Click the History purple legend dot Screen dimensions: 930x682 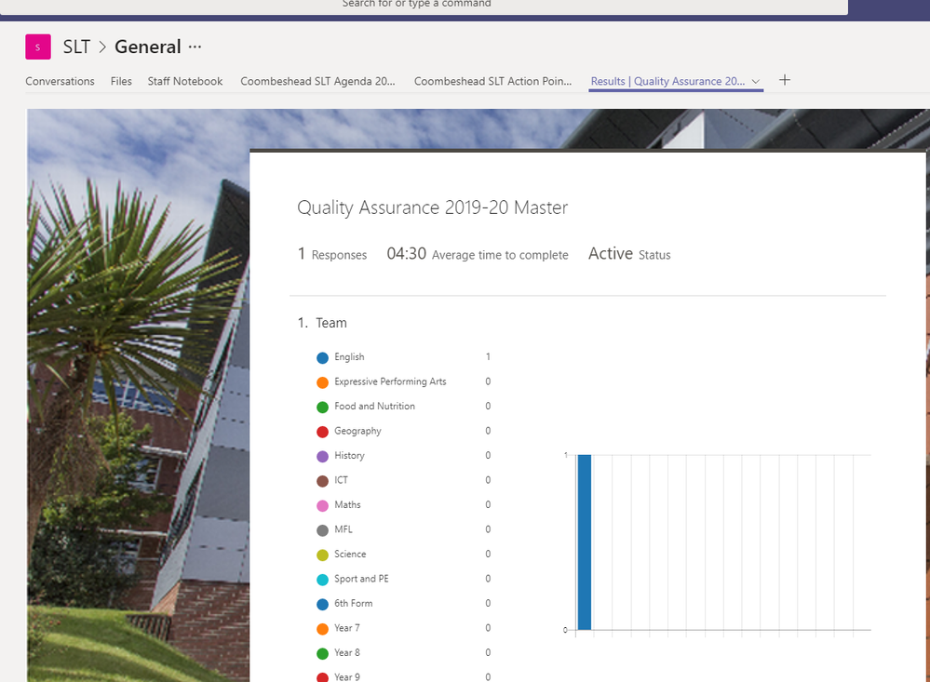coord(323,456)
